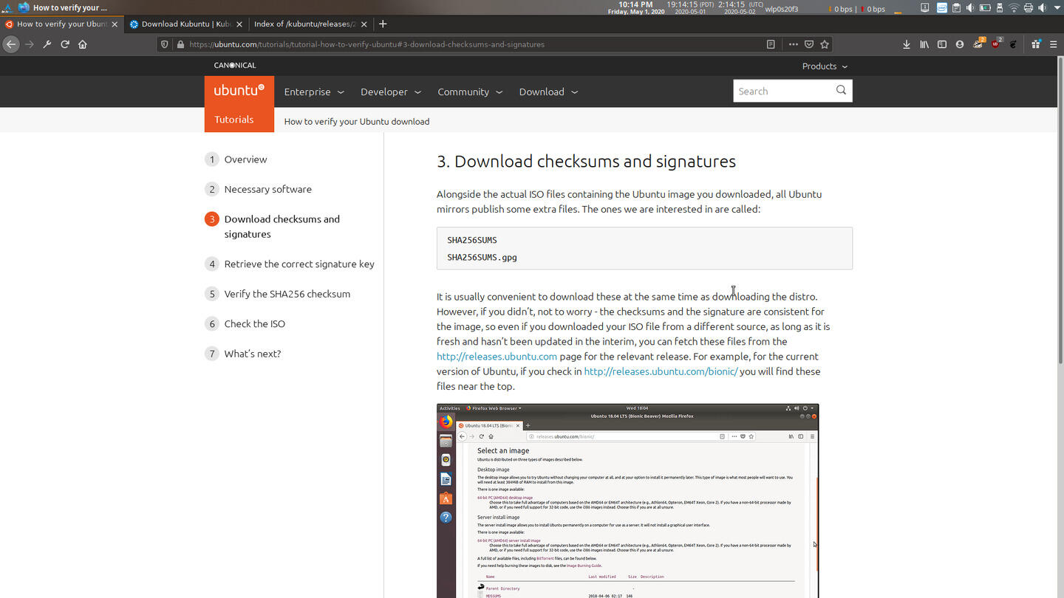Click the Wi-Fi icon in system tray

1014,7
